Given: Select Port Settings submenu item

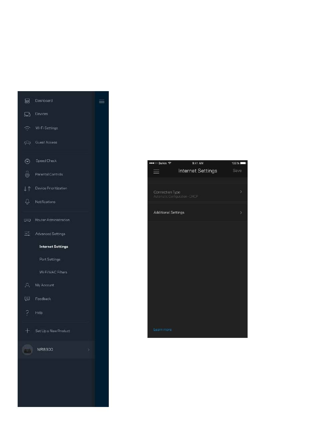Looking at the screenshot, I should (x=50, y=259).
